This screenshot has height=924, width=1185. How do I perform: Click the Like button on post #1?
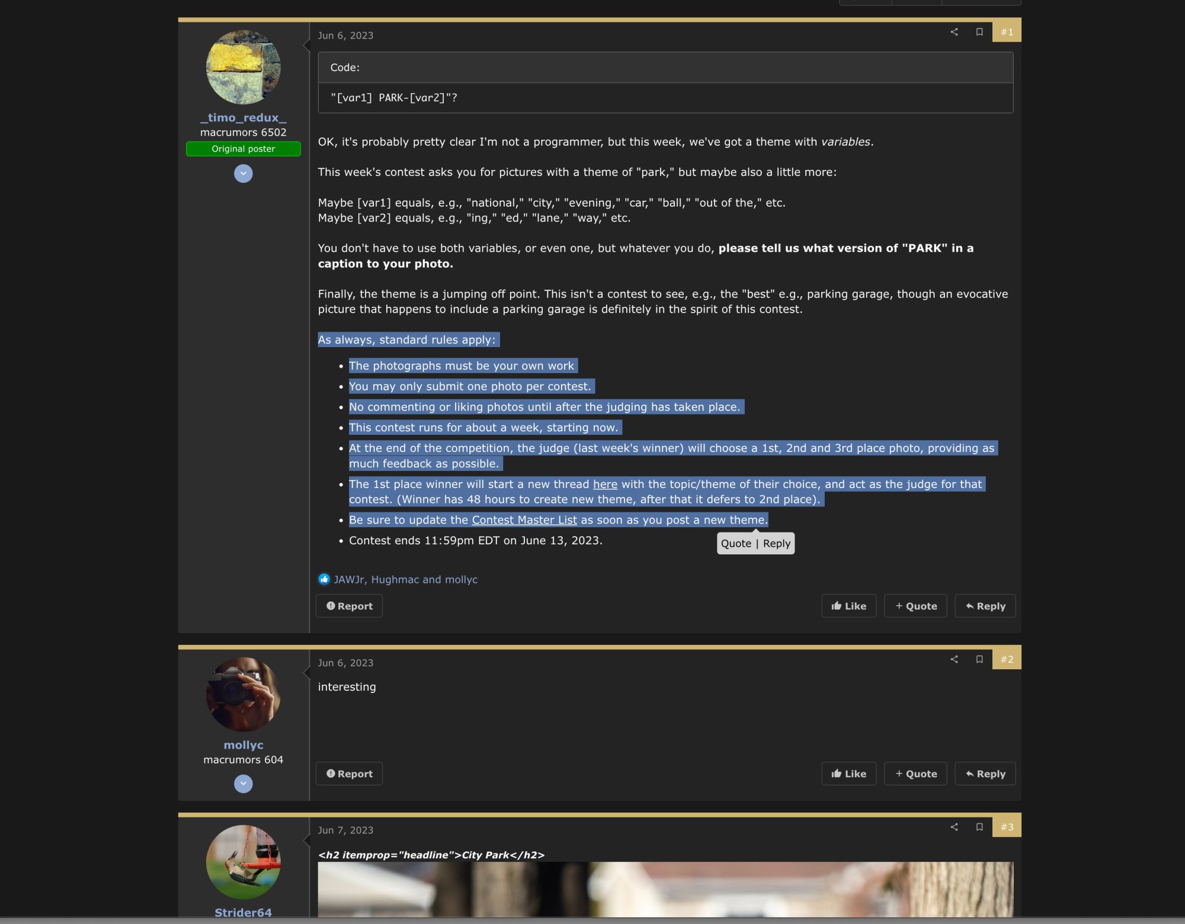[848, 606]
